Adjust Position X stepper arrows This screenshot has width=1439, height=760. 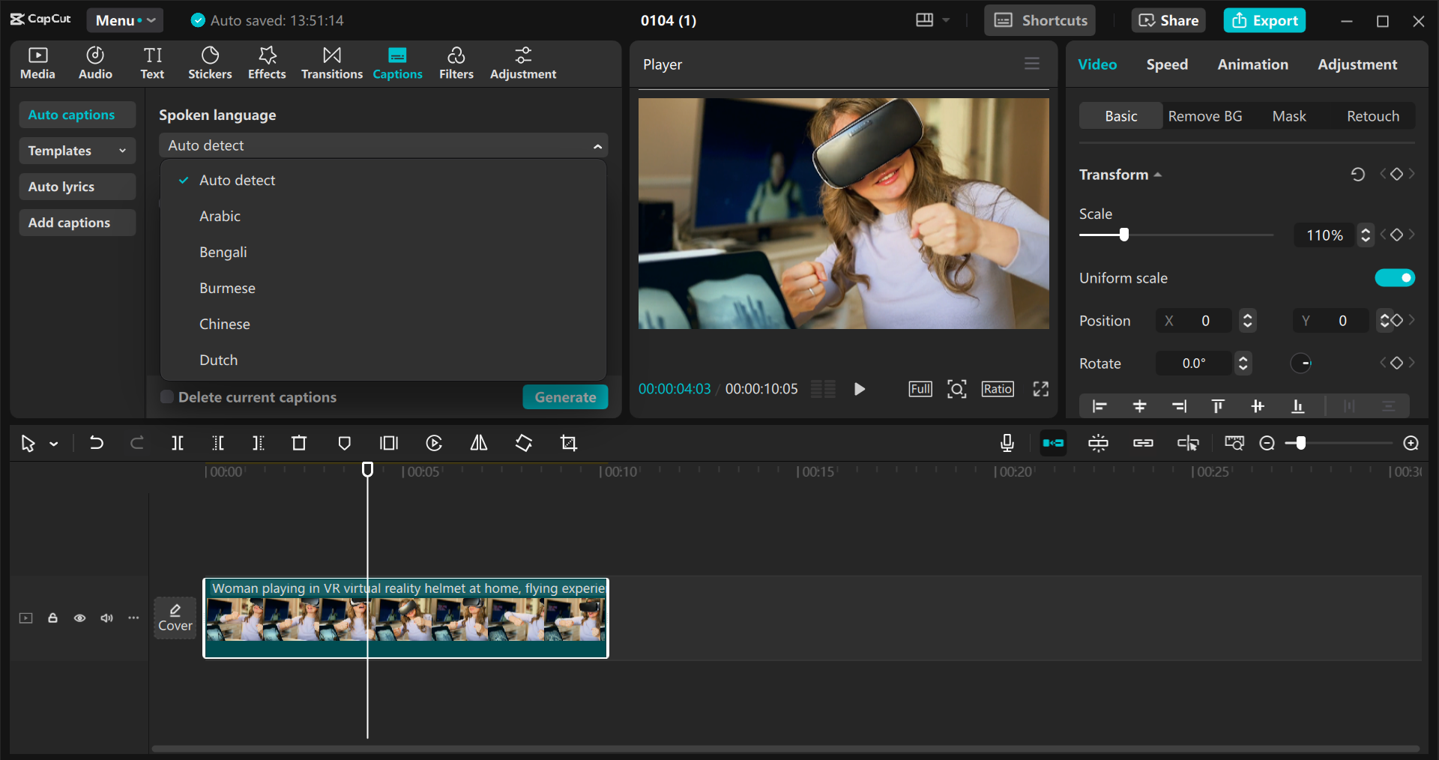tap(1247, 320)
